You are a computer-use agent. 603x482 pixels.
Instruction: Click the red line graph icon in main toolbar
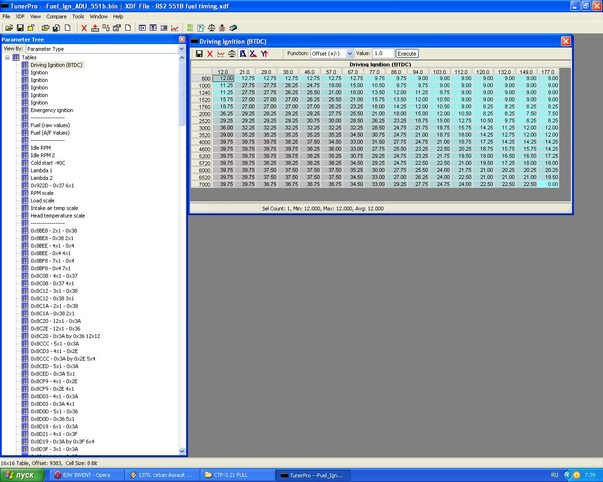[x=175, y=28]
